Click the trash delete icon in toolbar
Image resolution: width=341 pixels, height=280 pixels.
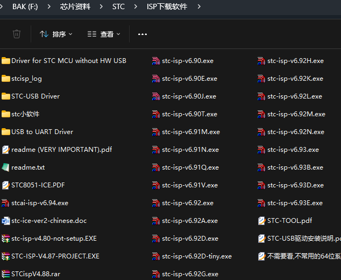tap(17, 34)
